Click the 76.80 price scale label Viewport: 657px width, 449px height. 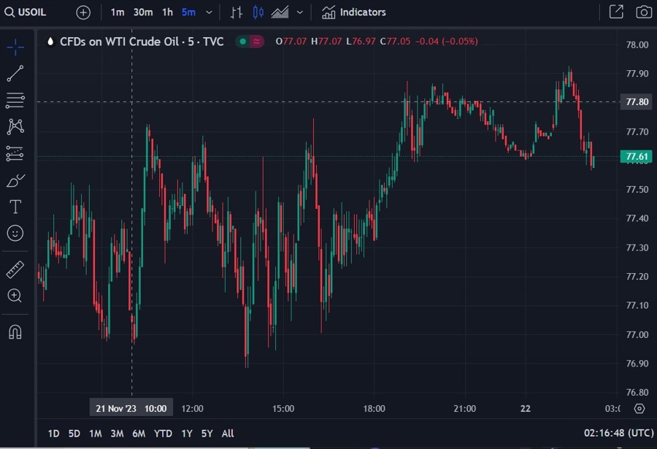click(x=637, y=392)
